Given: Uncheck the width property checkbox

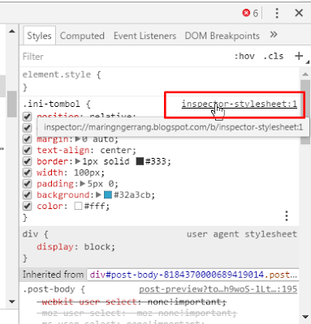Looking at the screenshot, I should point(27,173).
